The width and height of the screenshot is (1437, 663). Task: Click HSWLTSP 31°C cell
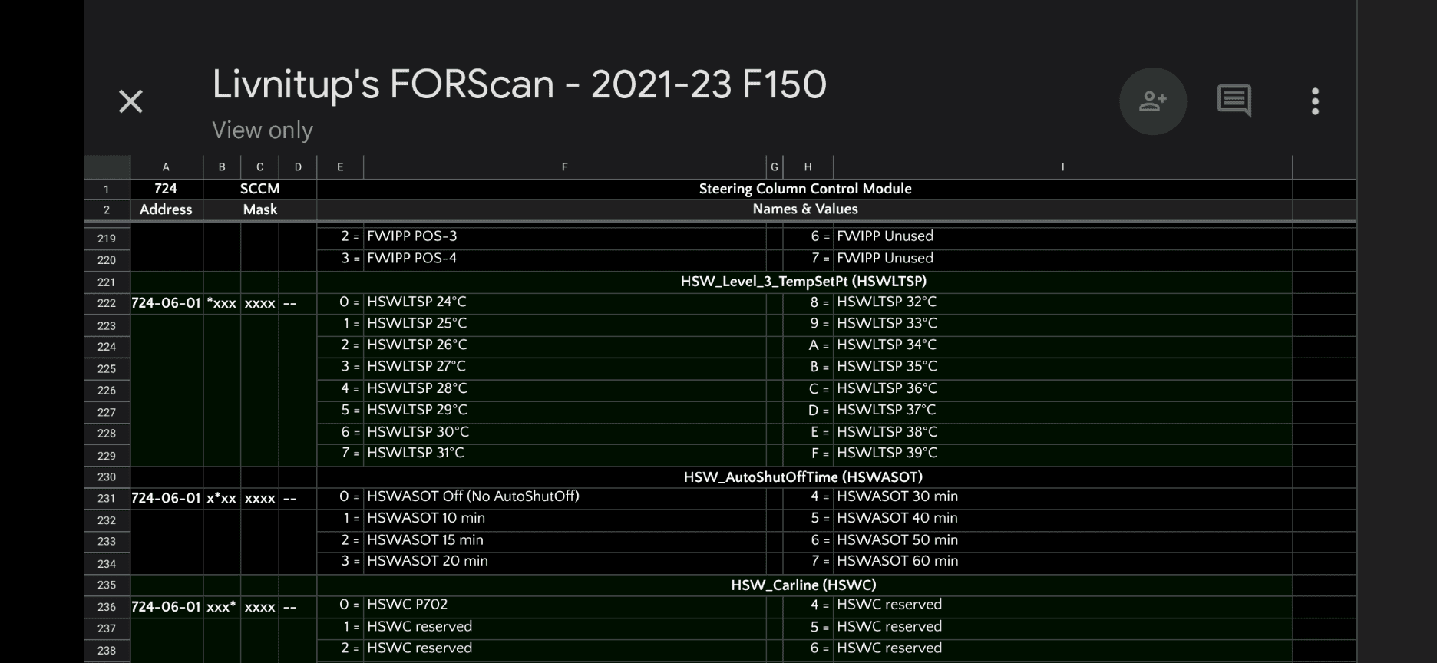point(564,454)
